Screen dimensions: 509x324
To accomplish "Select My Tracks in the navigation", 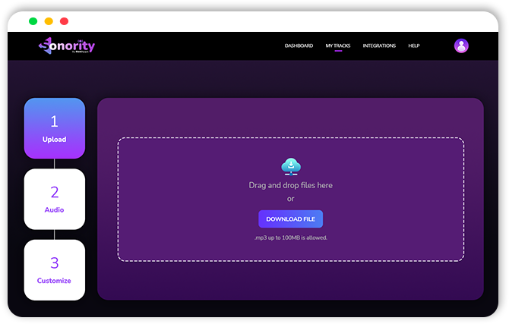I will click(338, 46).
